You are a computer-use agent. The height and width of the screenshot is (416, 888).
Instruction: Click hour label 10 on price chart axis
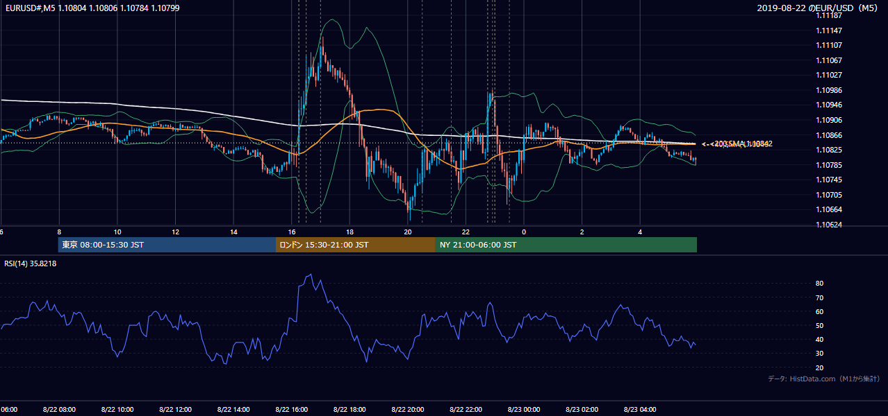click(117, 232)
